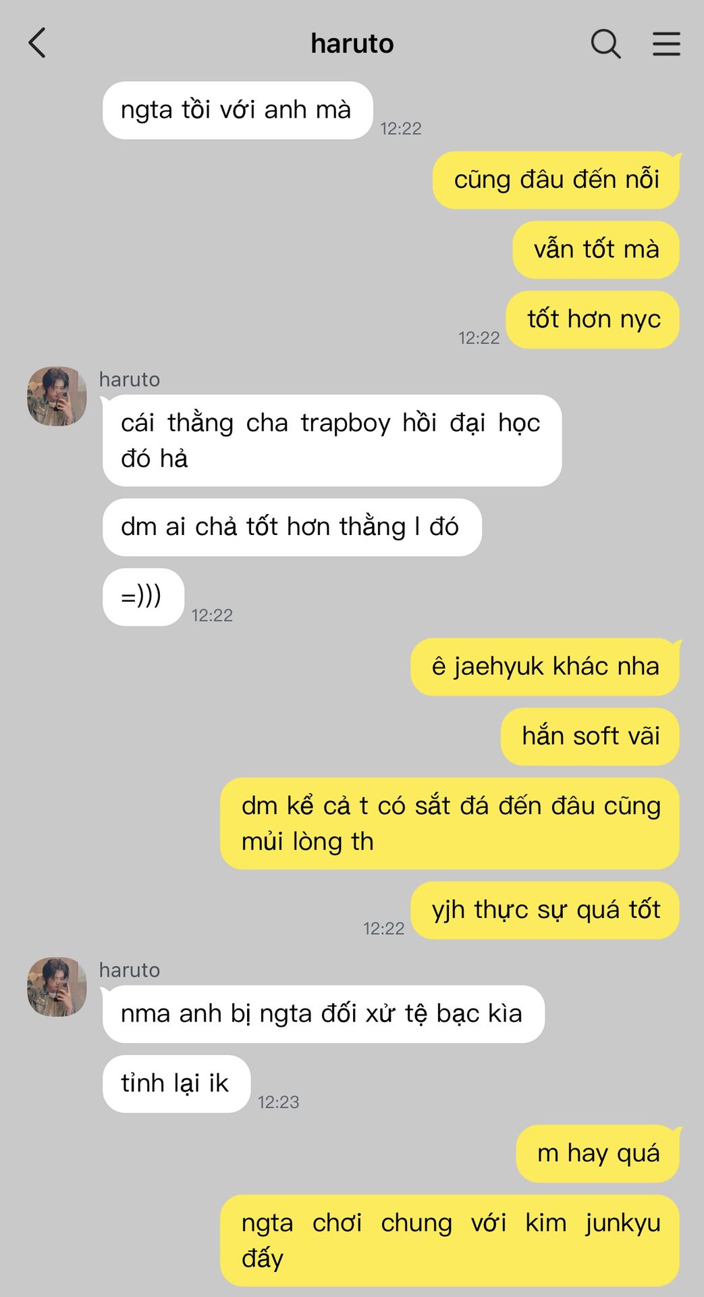Open the first haruto avatar photo
Image resolution: width=704 pixels, height=1297 pixels.
[57, 397]
